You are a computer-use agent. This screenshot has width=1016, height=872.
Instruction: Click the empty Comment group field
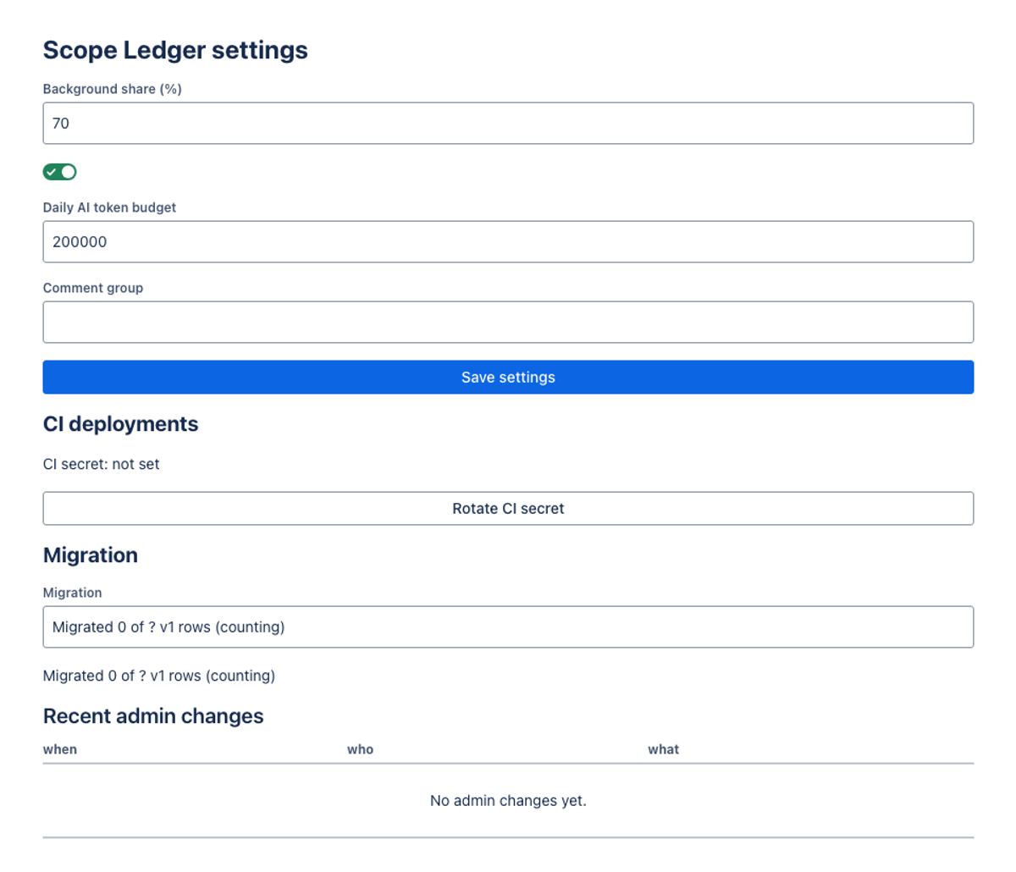[x=508, y=323]
